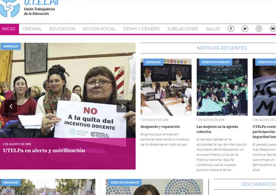Viewport: 276px width, 195px height.
Task: Open the YouTube channel icon
Action: (273, 29)
